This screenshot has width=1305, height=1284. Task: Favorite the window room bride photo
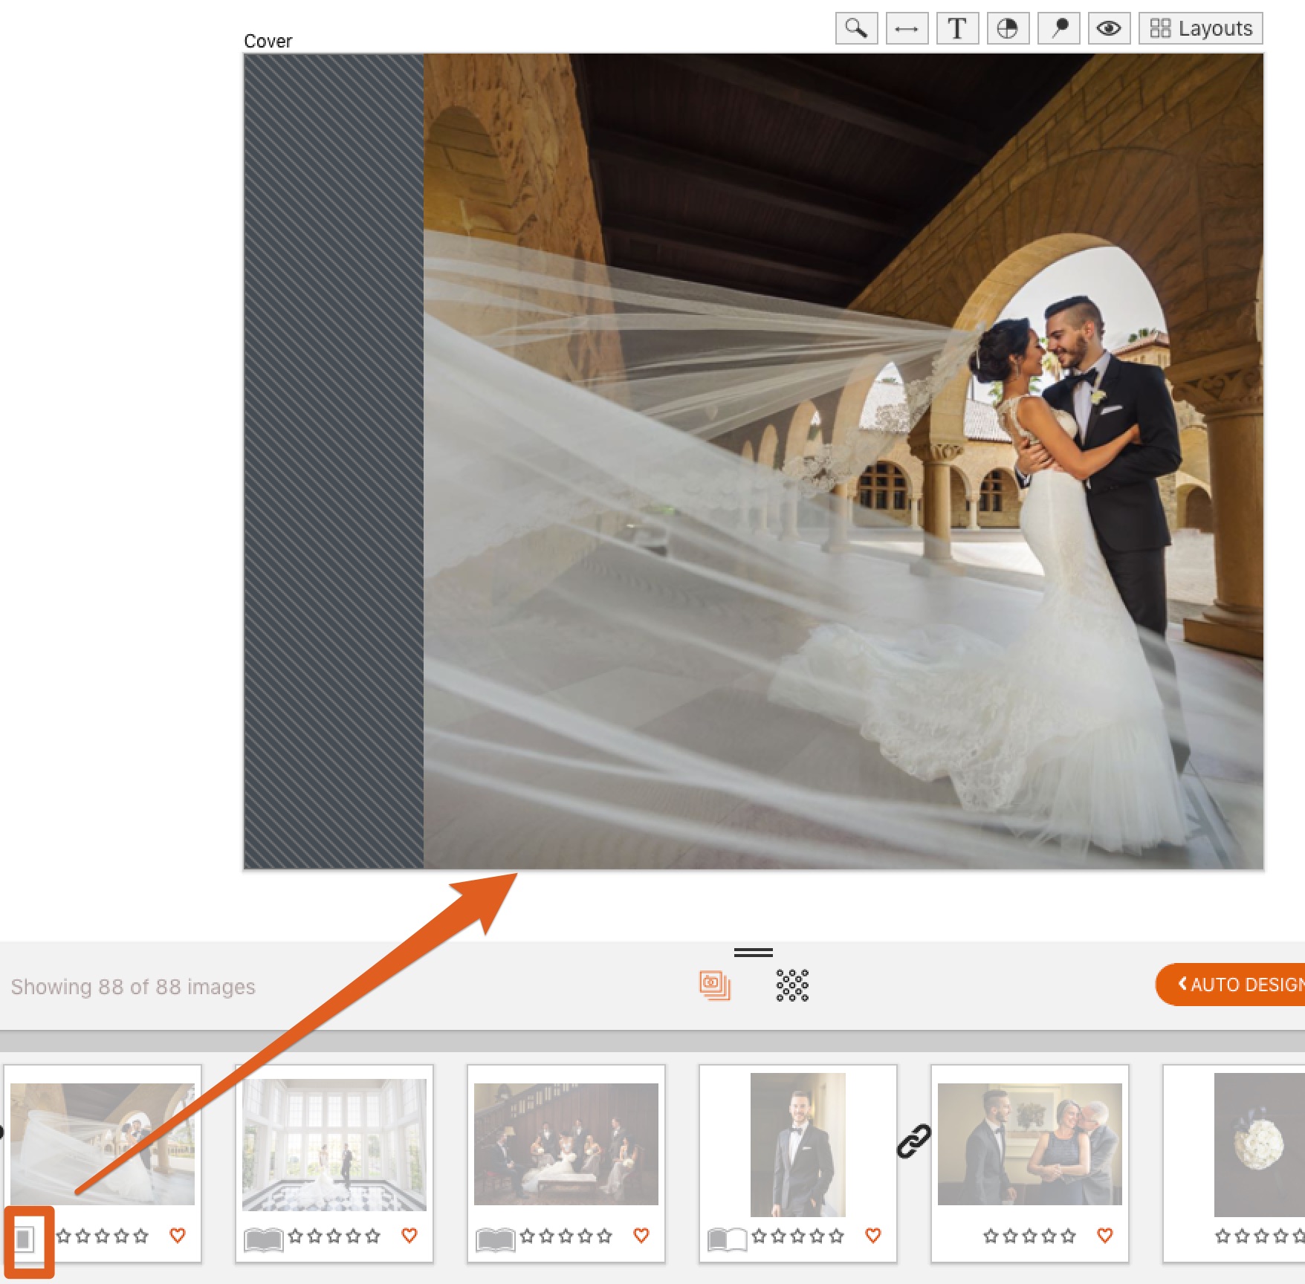(409, 1236)
